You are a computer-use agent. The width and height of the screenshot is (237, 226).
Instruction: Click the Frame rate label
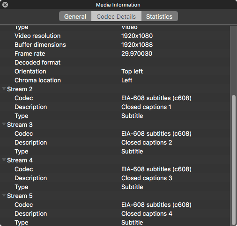click(x=30, y=54)
